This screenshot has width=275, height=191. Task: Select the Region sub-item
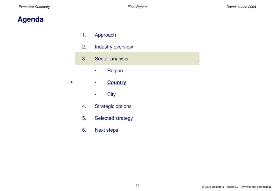point(115,71)
